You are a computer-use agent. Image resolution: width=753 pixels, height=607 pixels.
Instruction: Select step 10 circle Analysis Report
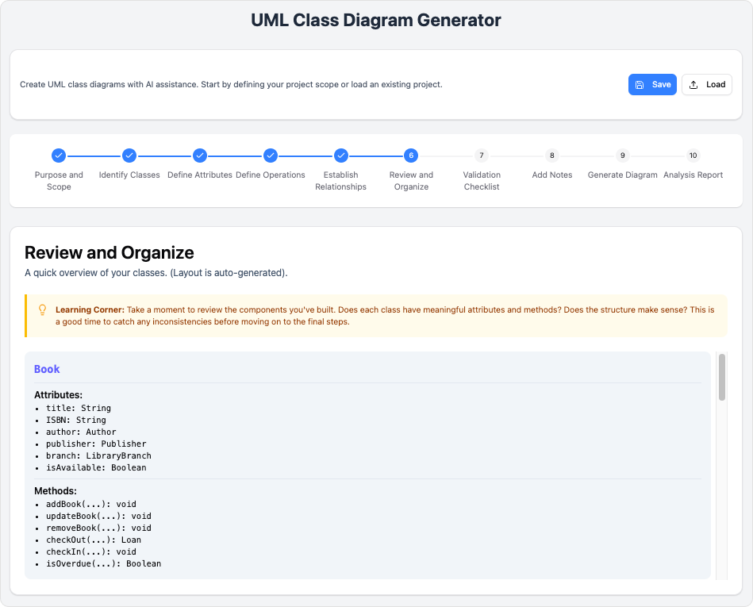pos(693,156)
